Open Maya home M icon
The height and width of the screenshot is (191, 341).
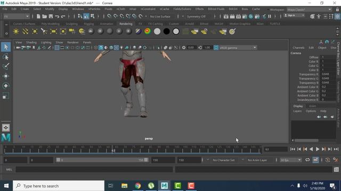(6, 137)
